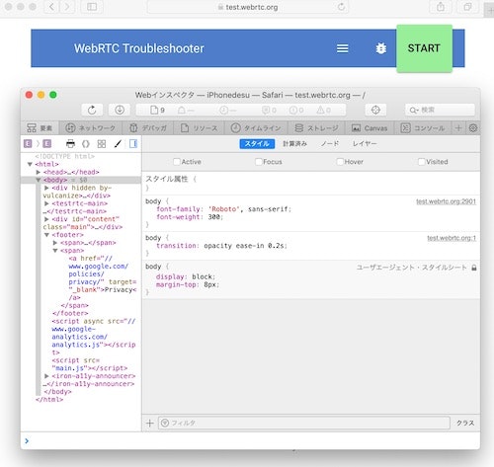Collapse the footer element node
This screenshot has height=467, width=494.
coord(46,235)
